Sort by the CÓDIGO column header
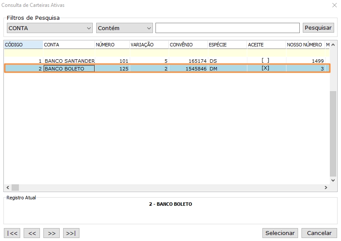This screenshot has height=241, width=341. click(23, 45)
